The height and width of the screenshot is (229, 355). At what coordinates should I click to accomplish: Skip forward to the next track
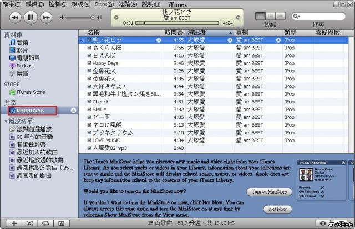(46, 17)
